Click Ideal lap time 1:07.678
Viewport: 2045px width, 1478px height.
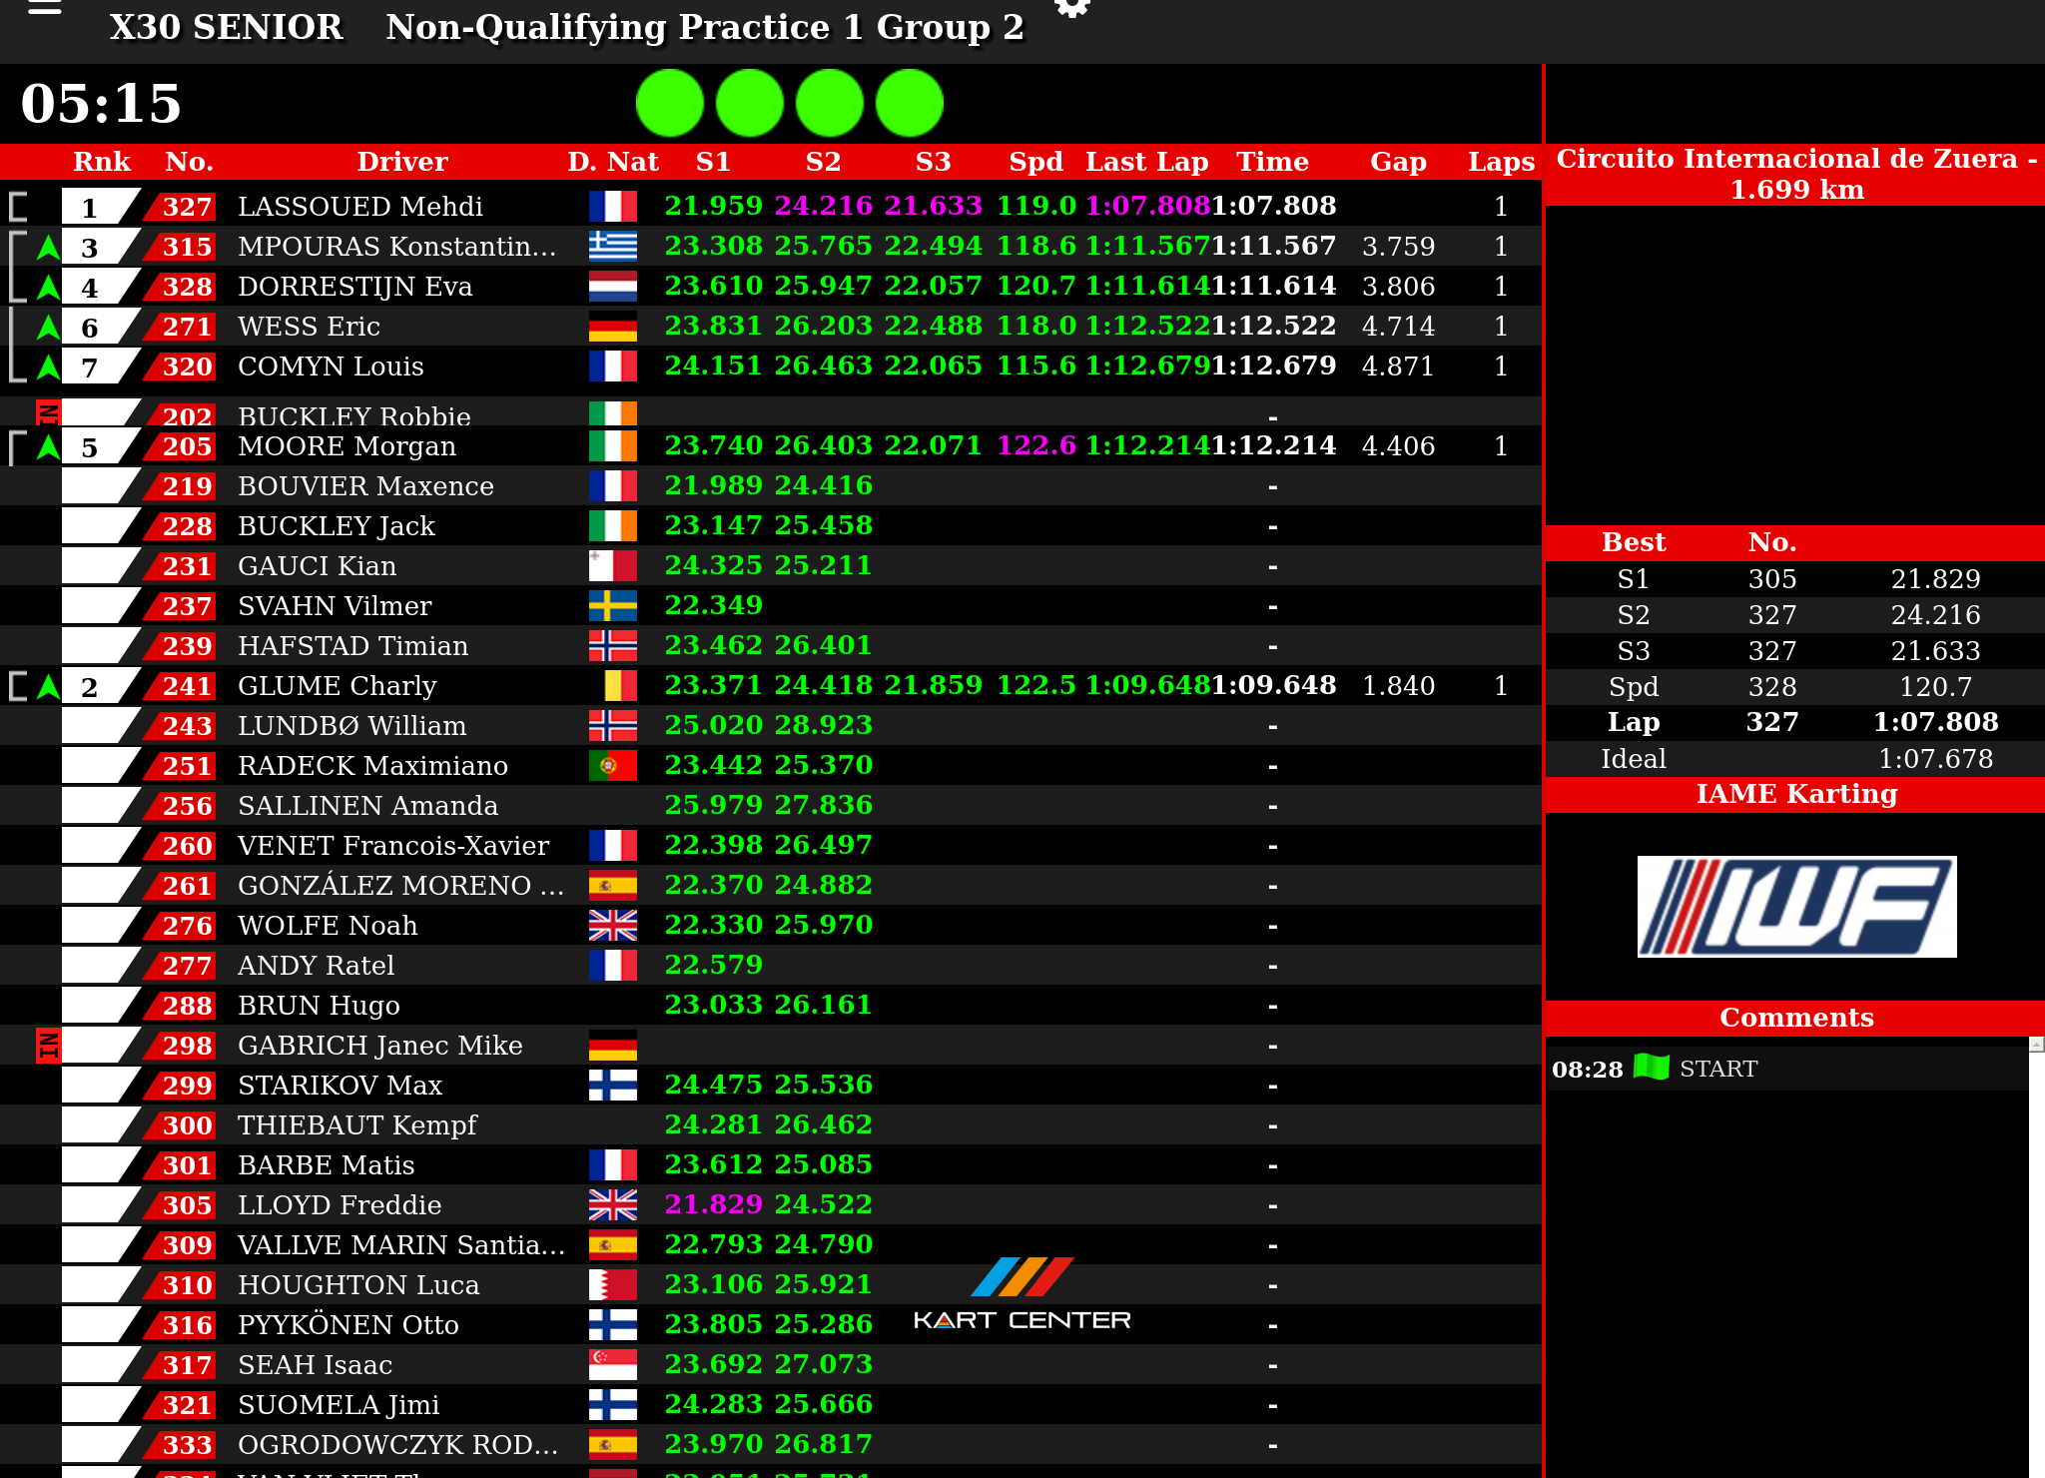click(x=1935, y=759)
